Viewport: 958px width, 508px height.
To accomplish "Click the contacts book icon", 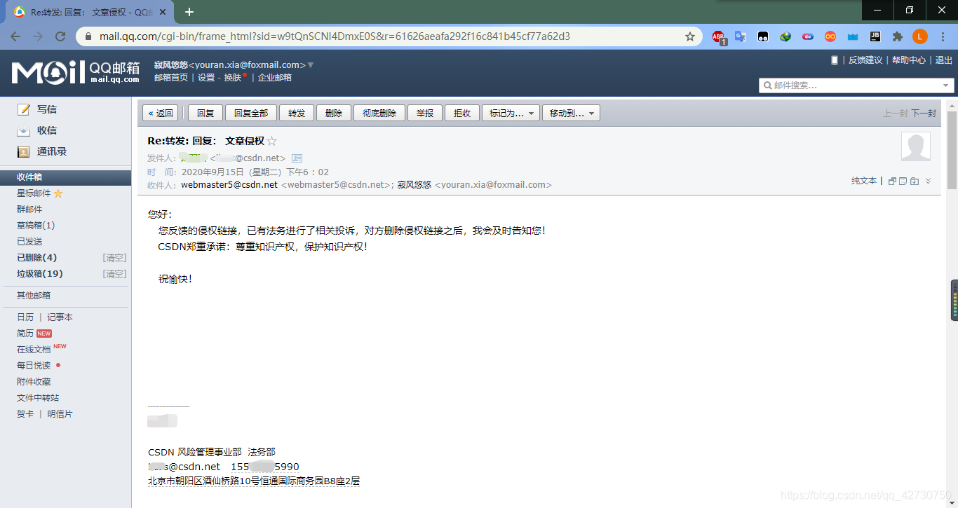I will pyautogui.click(x=24, y=151).
